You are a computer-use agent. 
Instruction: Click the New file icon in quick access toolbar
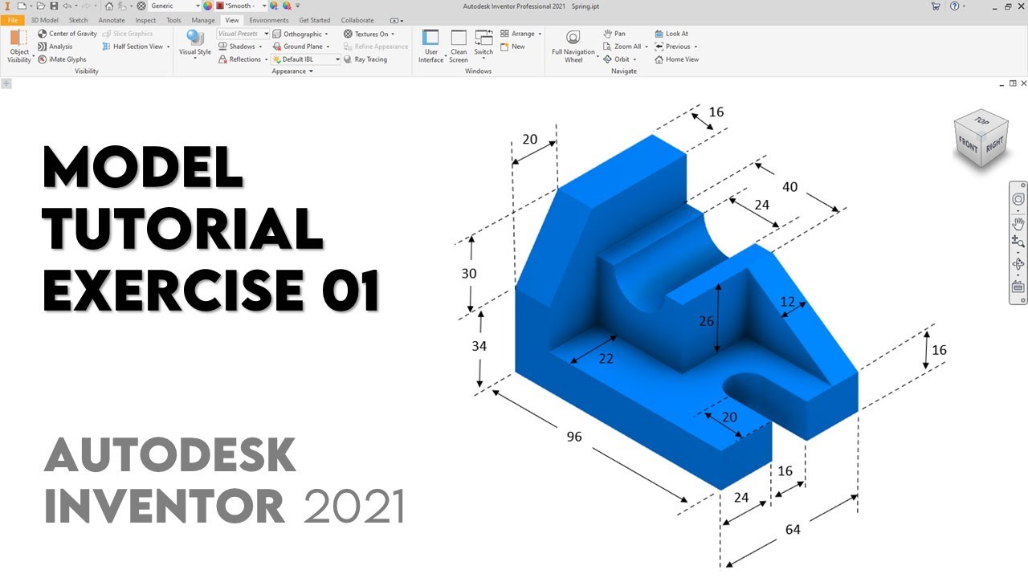click(x=22, y=6)
